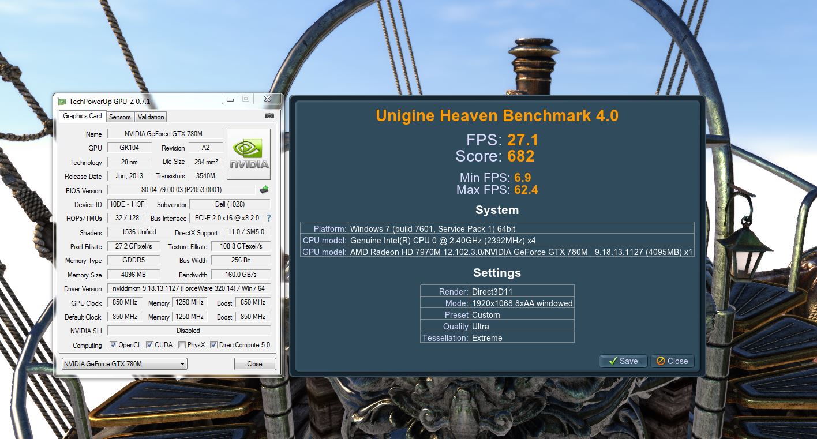Click the Bus Interface PCI-E field
This screenshot has width=817, height=439.
coord(227,218)
